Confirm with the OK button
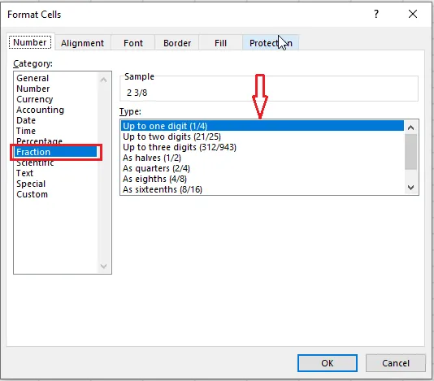 tap(328, 363)
